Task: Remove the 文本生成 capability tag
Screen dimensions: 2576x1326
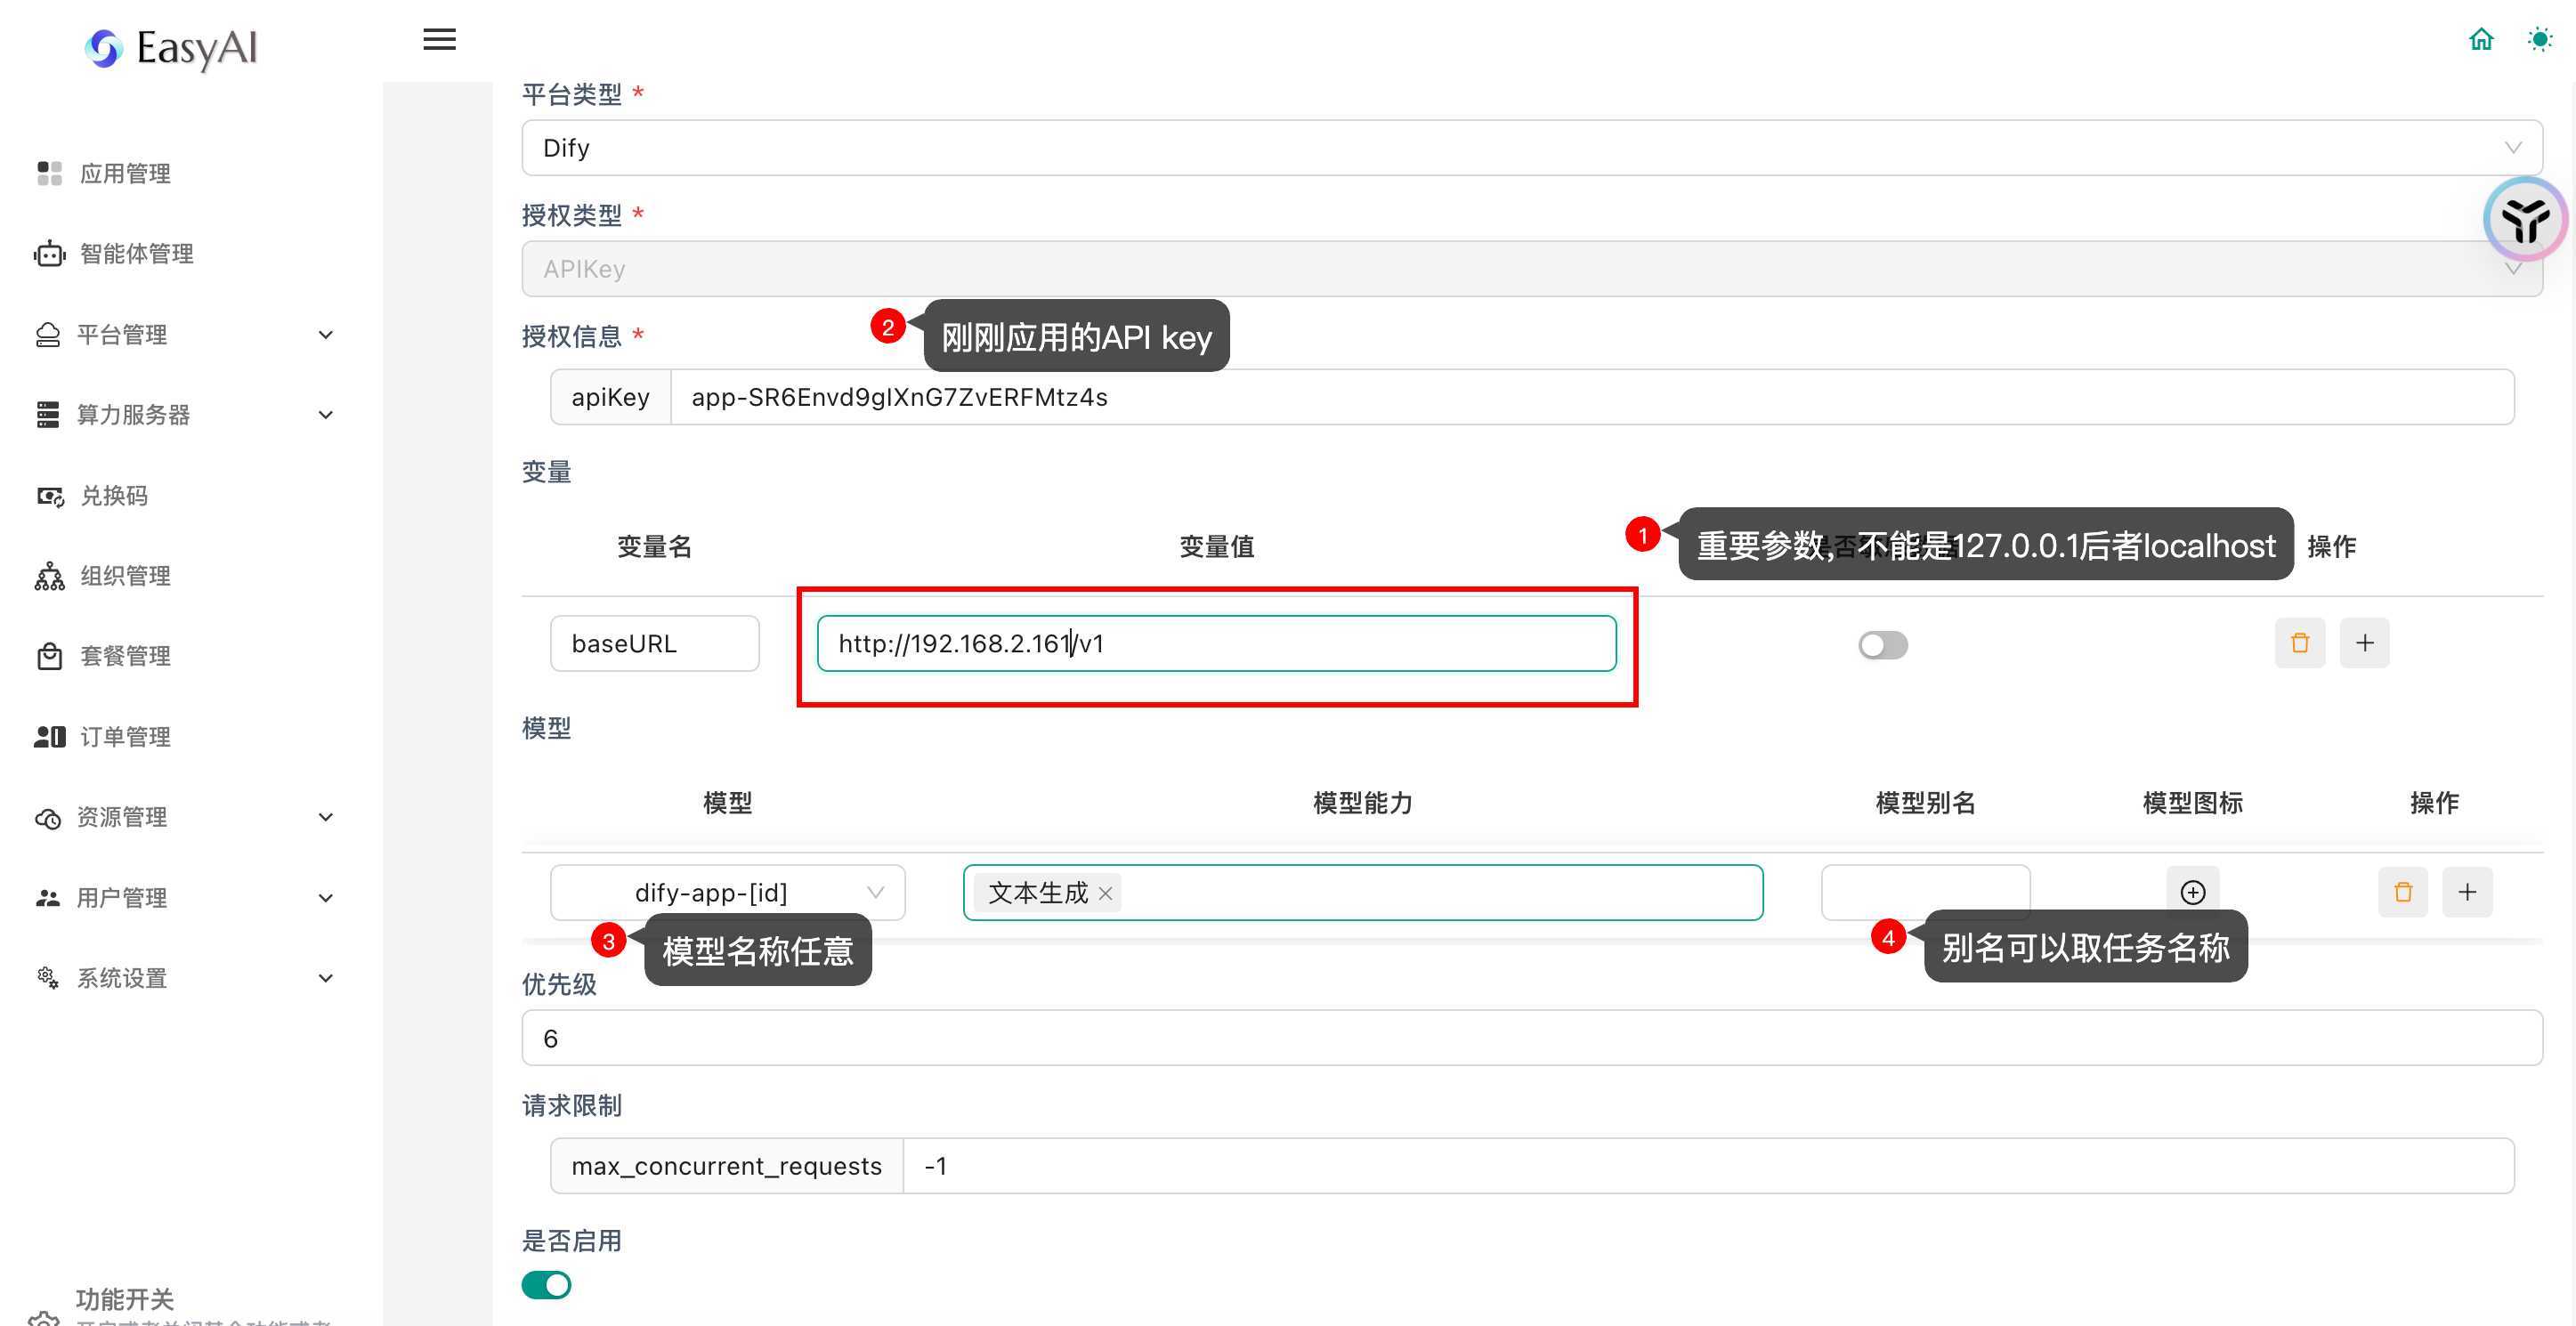Action: (1105, 893)
